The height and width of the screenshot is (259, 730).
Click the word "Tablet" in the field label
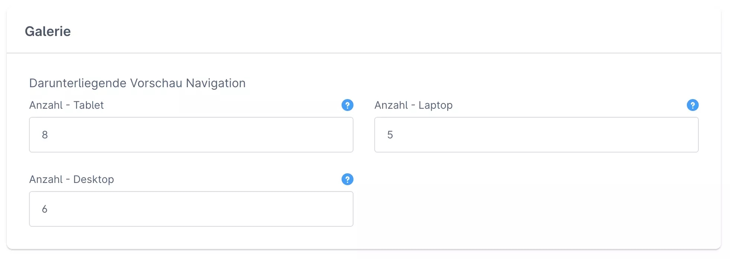point(89,105)
